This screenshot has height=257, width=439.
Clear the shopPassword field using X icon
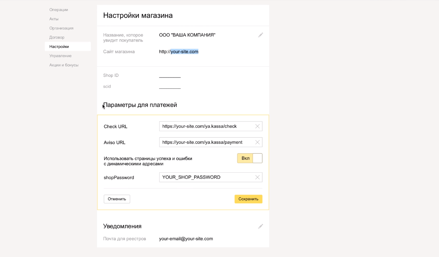257,177
